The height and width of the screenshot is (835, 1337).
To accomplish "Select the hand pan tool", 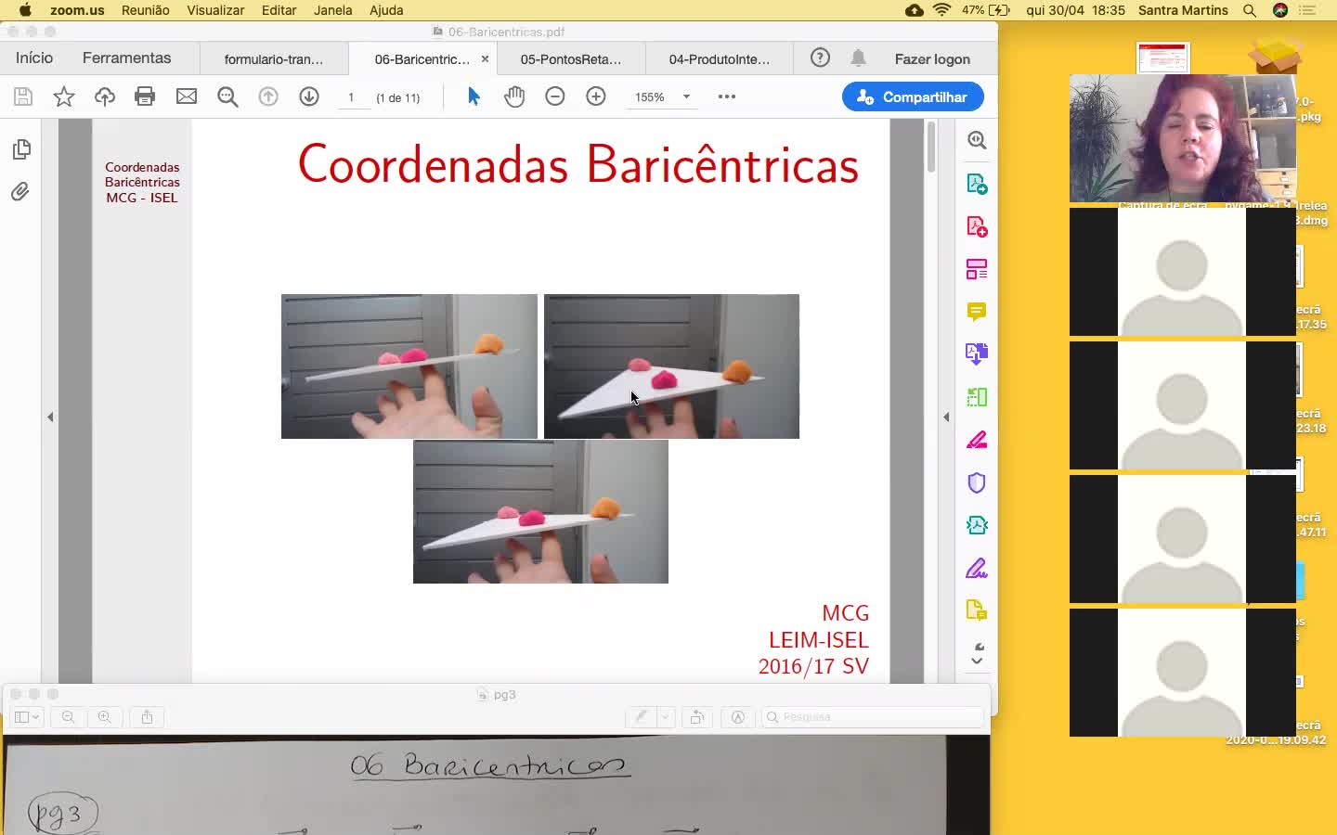I will (514, 96).
